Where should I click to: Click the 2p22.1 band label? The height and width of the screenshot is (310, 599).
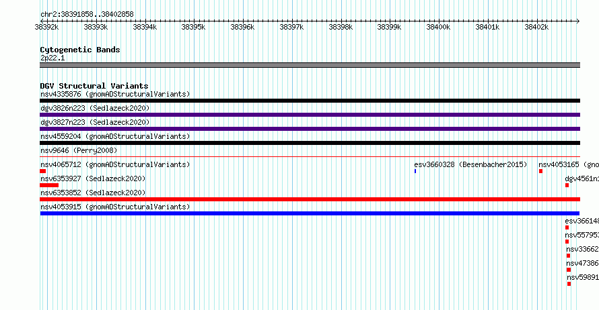tap(52, 58)
